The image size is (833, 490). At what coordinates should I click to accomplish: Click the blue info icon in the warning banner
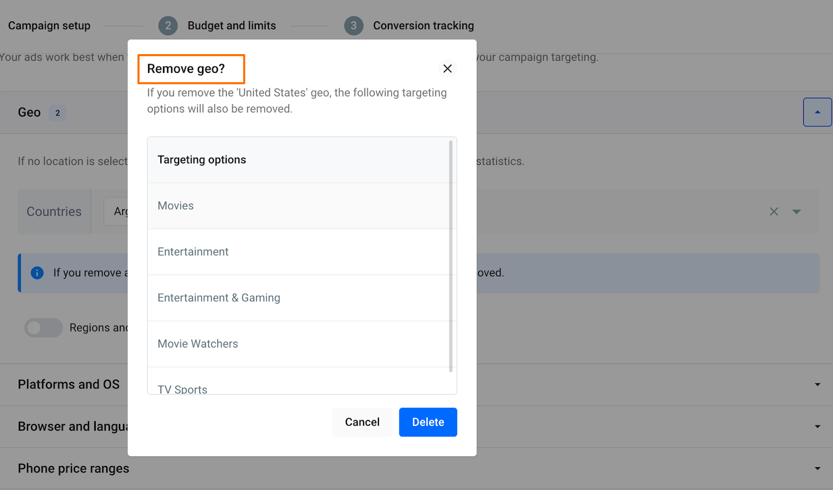(37, 273)
